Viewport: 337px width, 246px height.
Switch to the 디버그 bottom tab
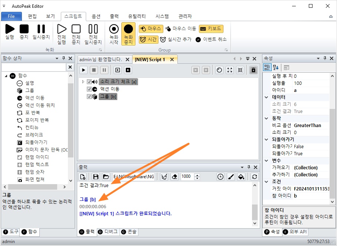(108, 232)
